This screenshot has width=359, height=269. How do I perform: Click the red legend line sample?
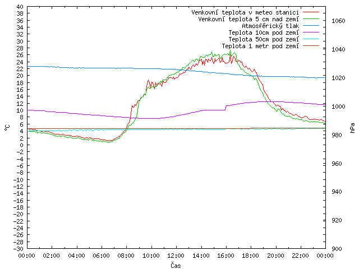[311, 12]
